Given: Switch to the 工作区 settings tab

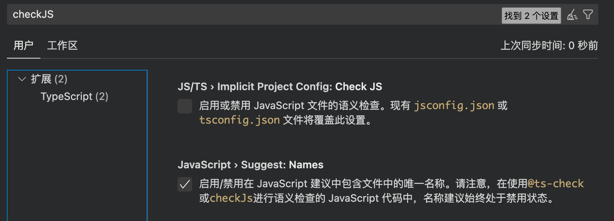Looking at the screenshot, I should coord(63,45).
